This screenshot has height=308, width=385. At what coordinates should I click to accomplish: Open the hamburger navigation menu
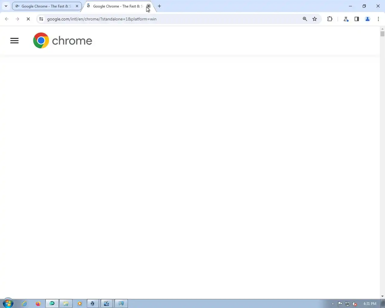[x=14, y=41]
